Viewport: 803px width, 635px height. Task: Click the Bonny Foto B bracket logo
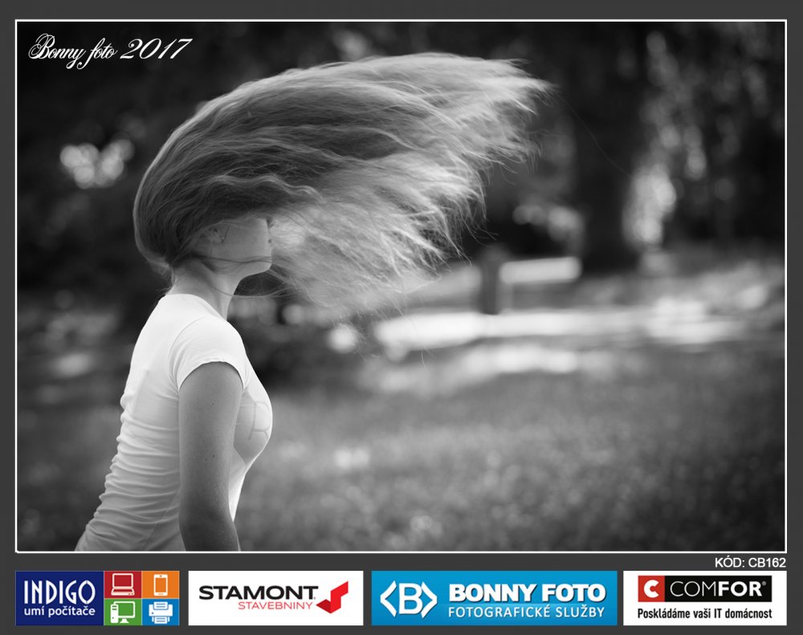tap(408, 598)
